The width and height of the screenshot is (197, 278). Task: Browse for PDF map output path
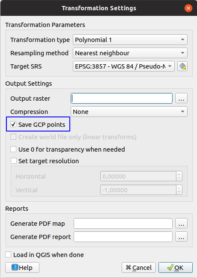click(x=181, y=223)
